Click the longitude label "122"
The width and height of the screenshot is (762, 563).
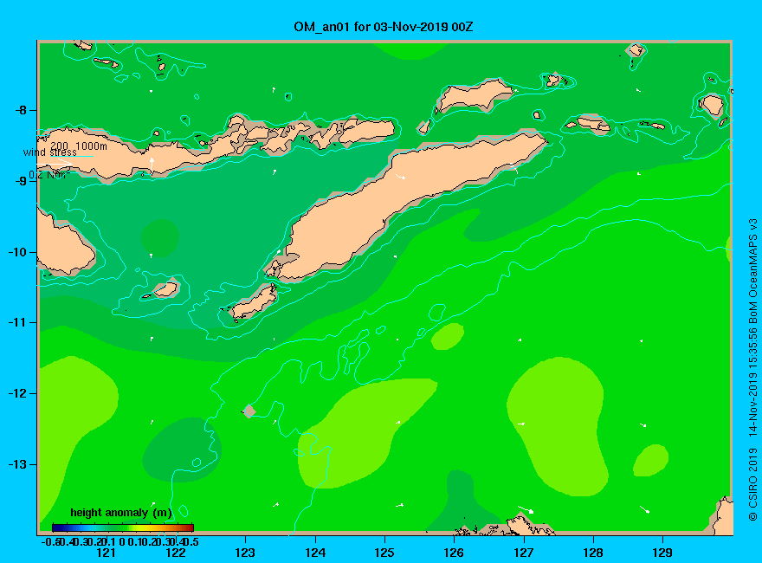(x=176, y=553)
